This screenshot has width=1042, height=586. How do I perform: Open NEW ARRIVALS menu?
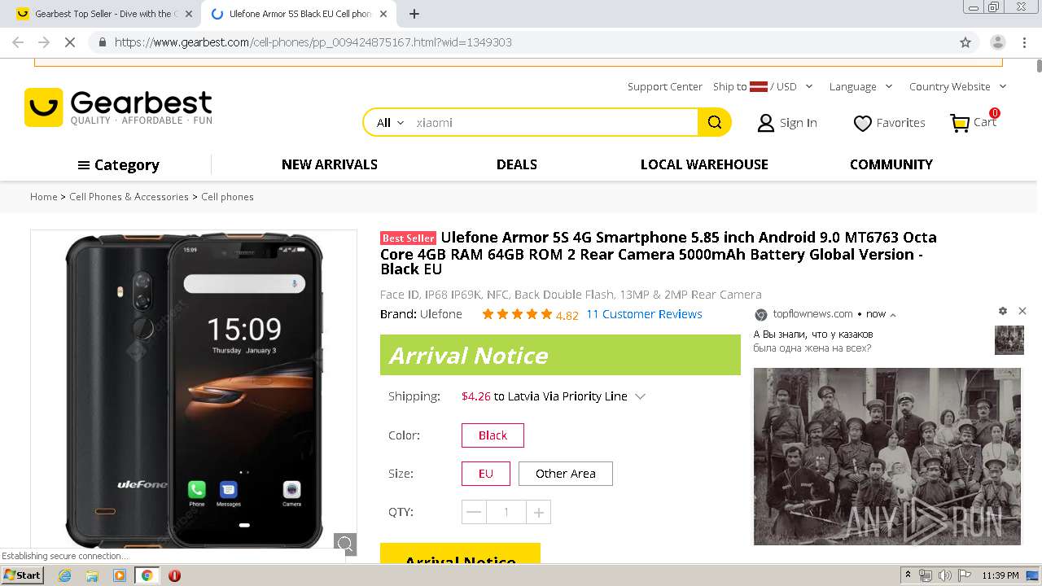pos(330,164)
